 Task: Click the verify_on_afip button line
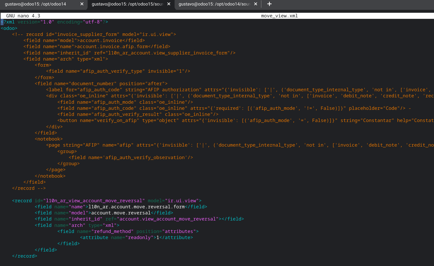point(245,121)
